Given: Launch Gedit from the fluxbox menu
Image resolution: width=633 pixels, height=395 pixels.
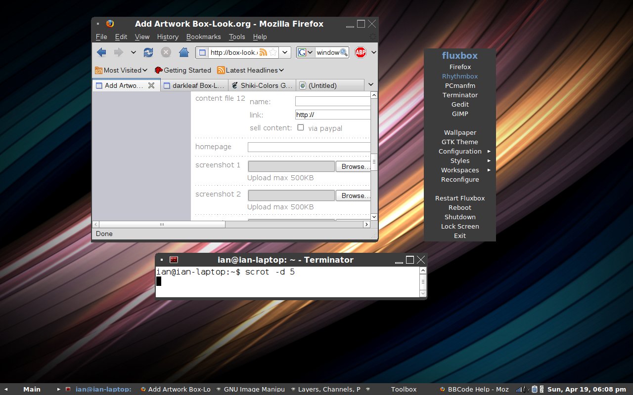Looking at the screenshot, I should point(460,104).
